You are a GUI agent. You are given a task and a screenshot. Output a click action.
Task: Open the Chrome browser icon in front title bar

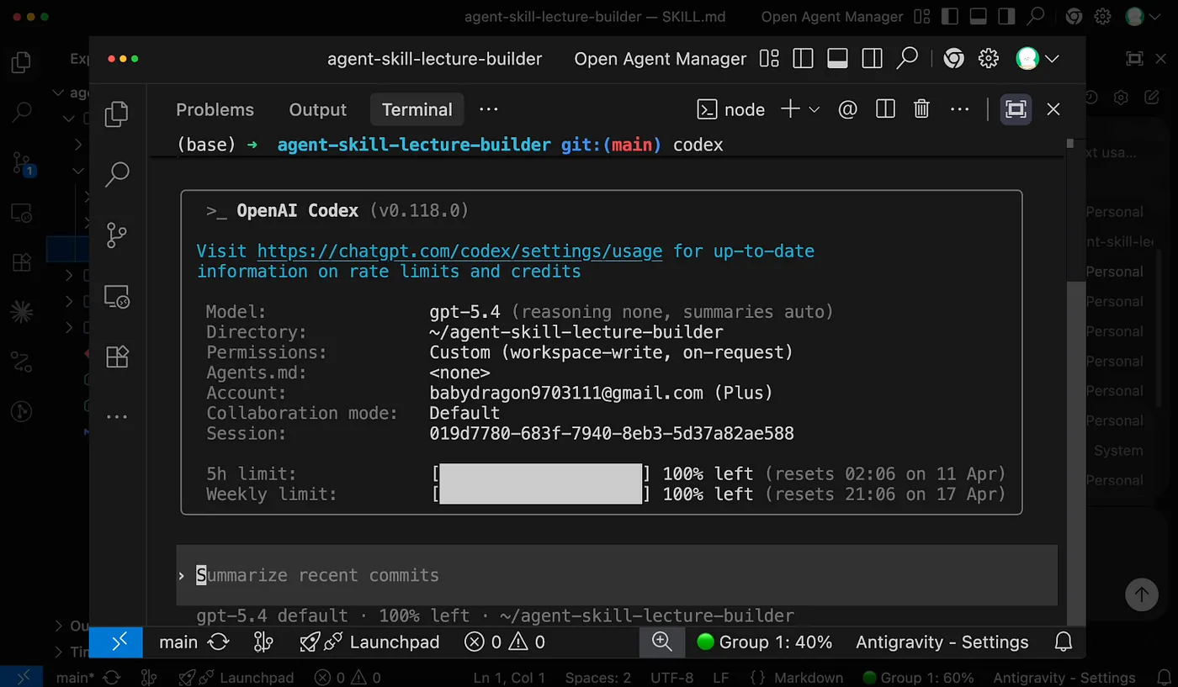(x=953, y=59)
